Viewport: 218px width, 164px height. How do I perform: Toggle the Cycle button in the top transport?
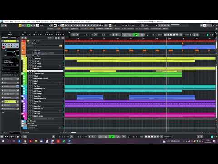click(124, 35)
